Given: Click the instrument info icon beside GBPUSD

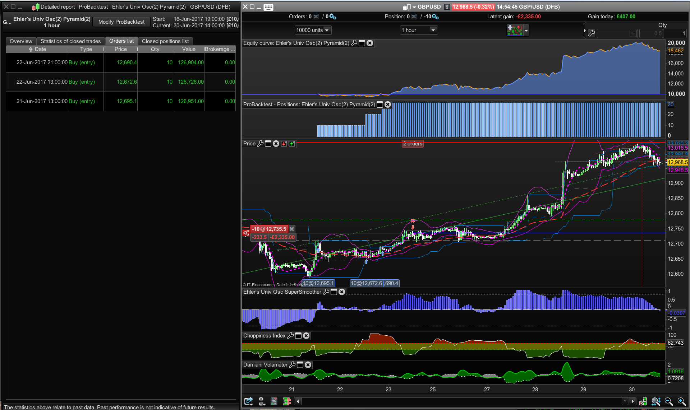Looking at the screenshot, I should point(447,7).
